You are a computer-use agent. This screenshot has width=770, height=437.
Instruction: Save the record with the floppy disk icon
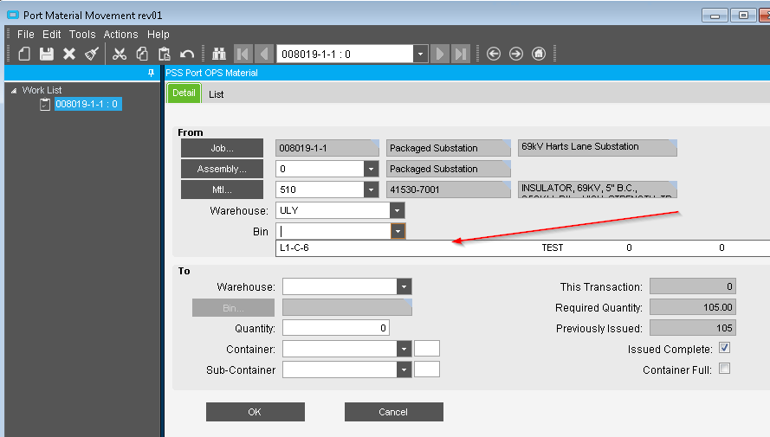[x=47, y=54]
